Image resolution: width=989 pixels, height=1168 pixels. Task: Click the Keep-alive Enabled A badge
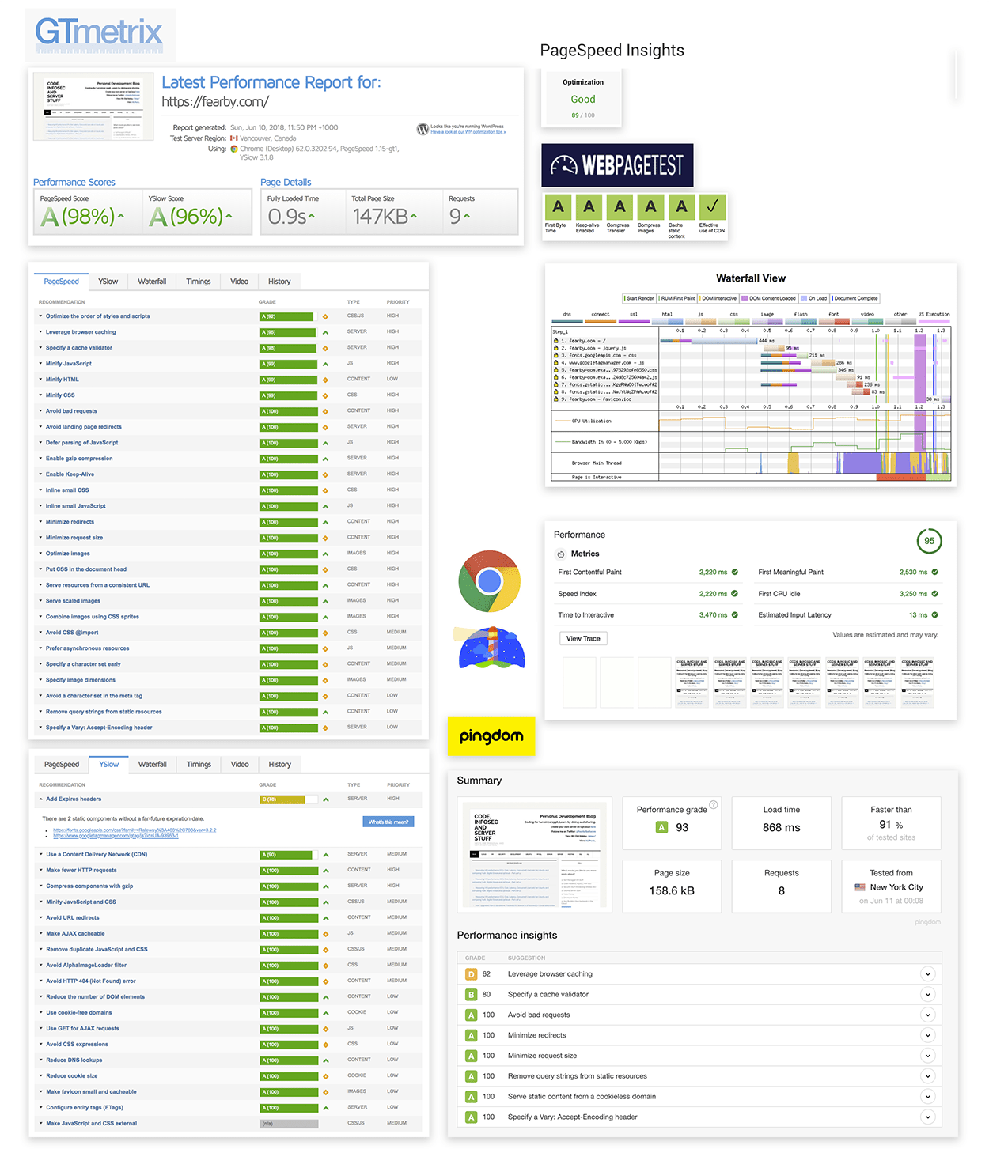[x=589, y=206]
